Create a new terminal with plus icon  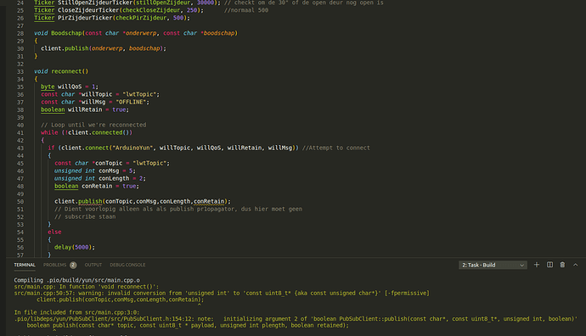(537, 265)
